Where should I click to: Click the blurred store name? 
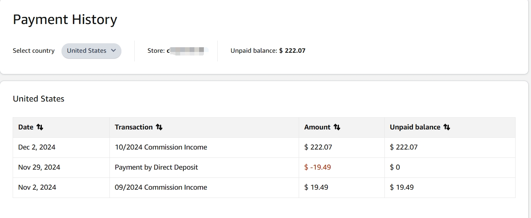pos(186,51)
